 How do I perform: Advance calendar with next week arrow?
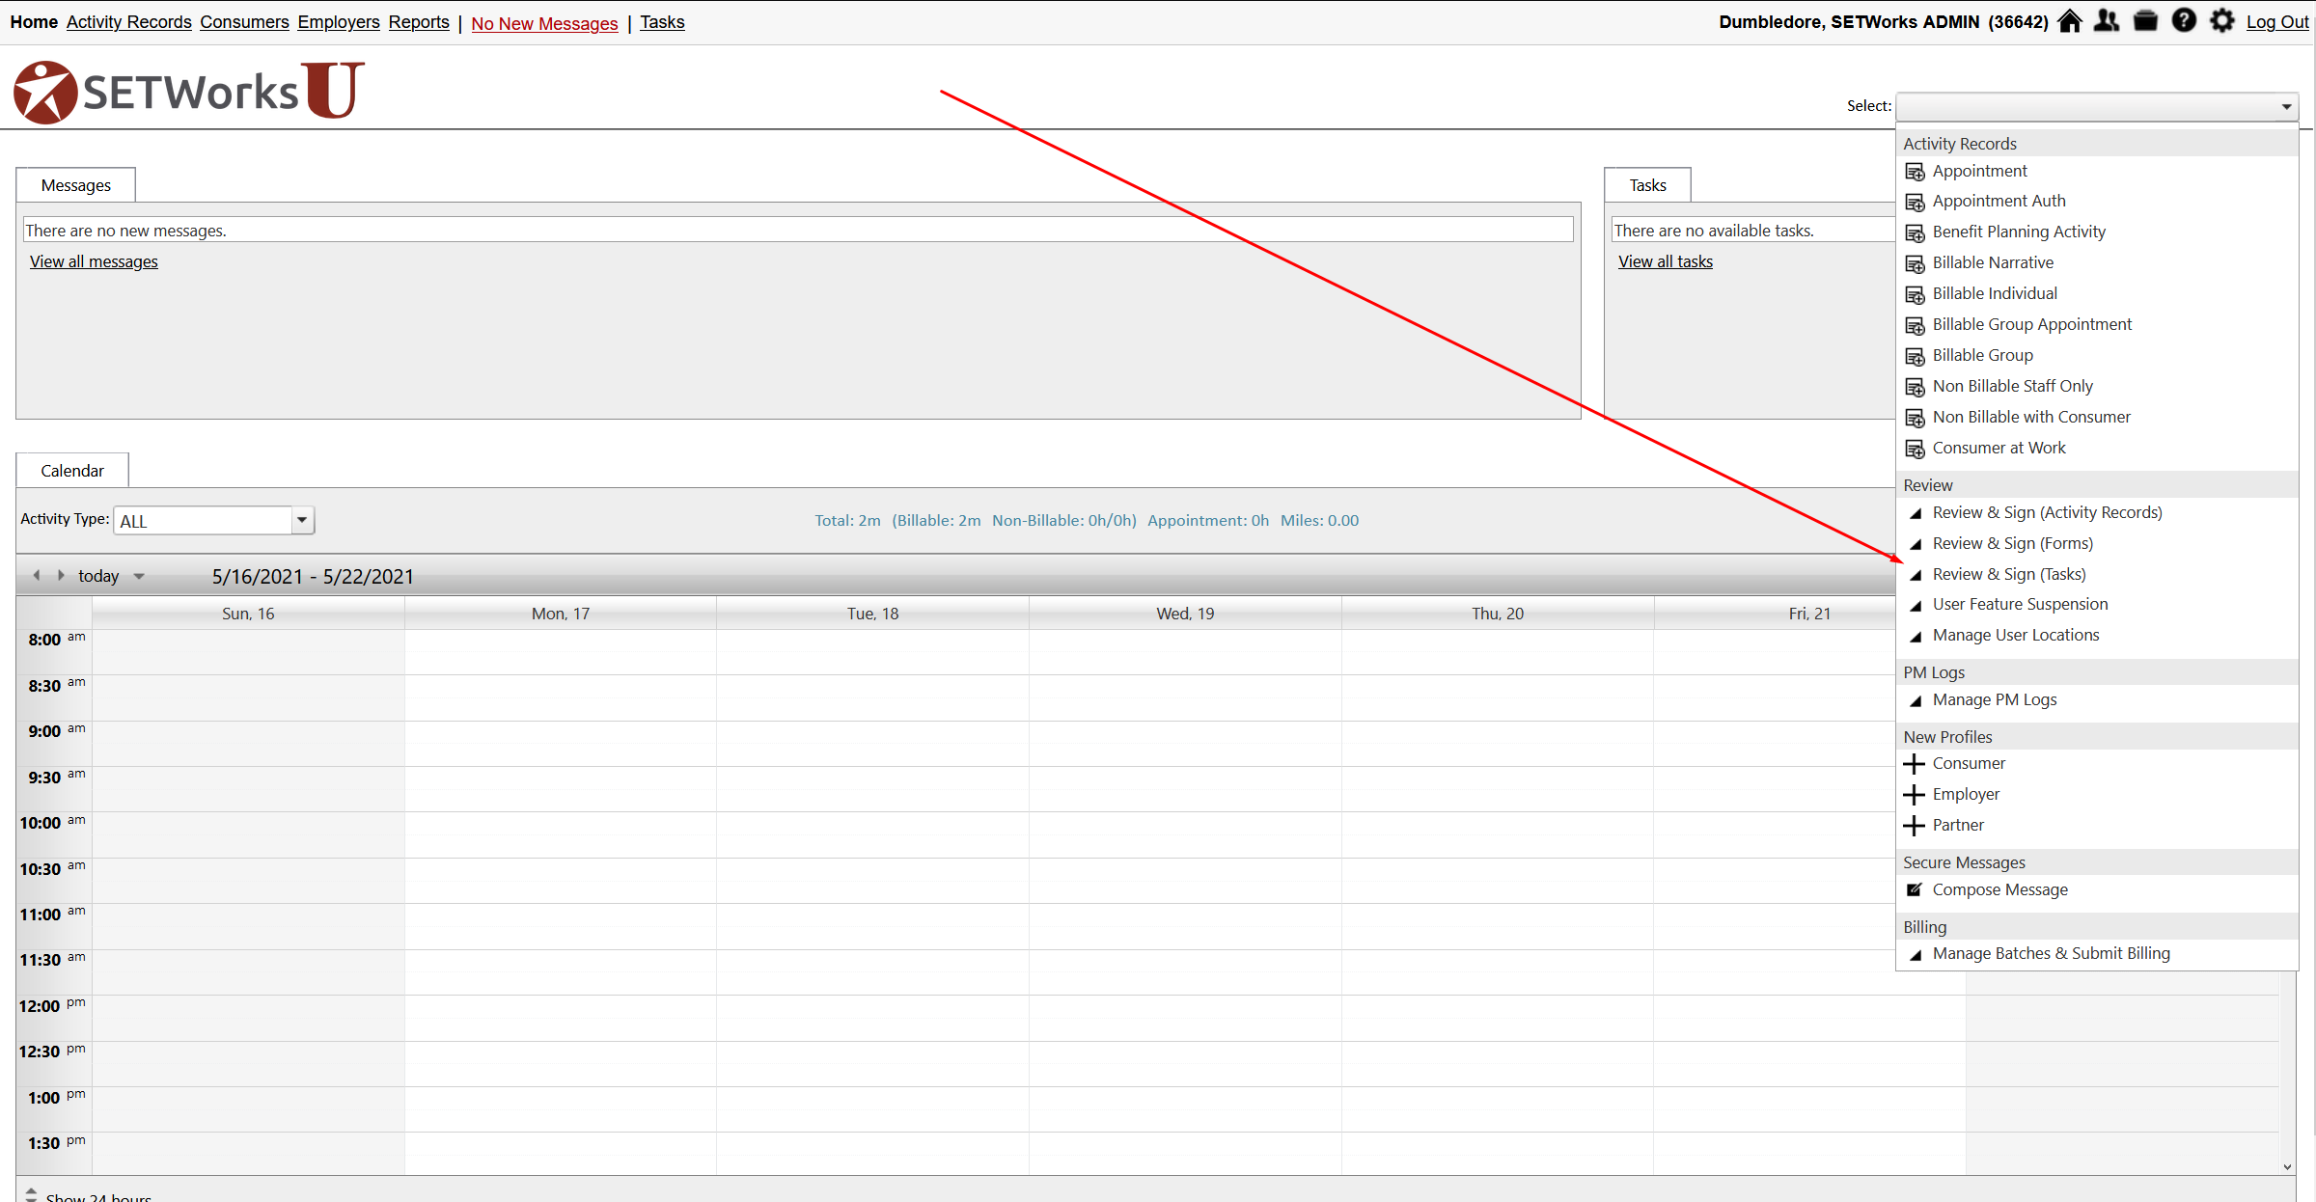point(61,576)
